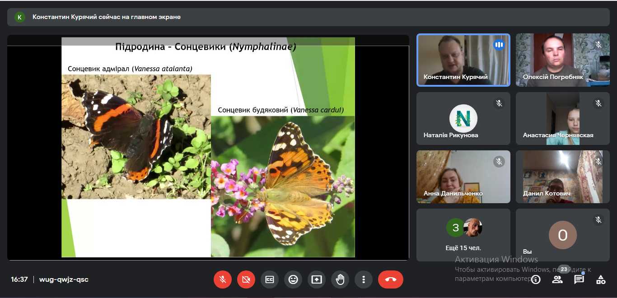Show the participants list
Viewport: 617px width, 298px height.
coord(557,279)
